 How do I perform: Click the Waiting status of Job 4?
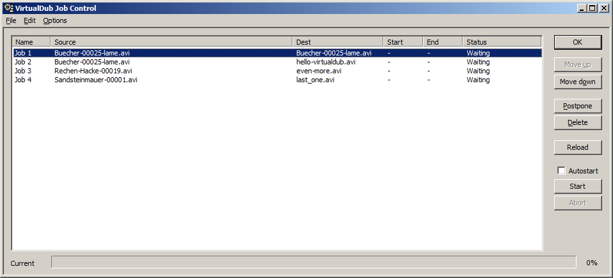[x=478, y=80]
